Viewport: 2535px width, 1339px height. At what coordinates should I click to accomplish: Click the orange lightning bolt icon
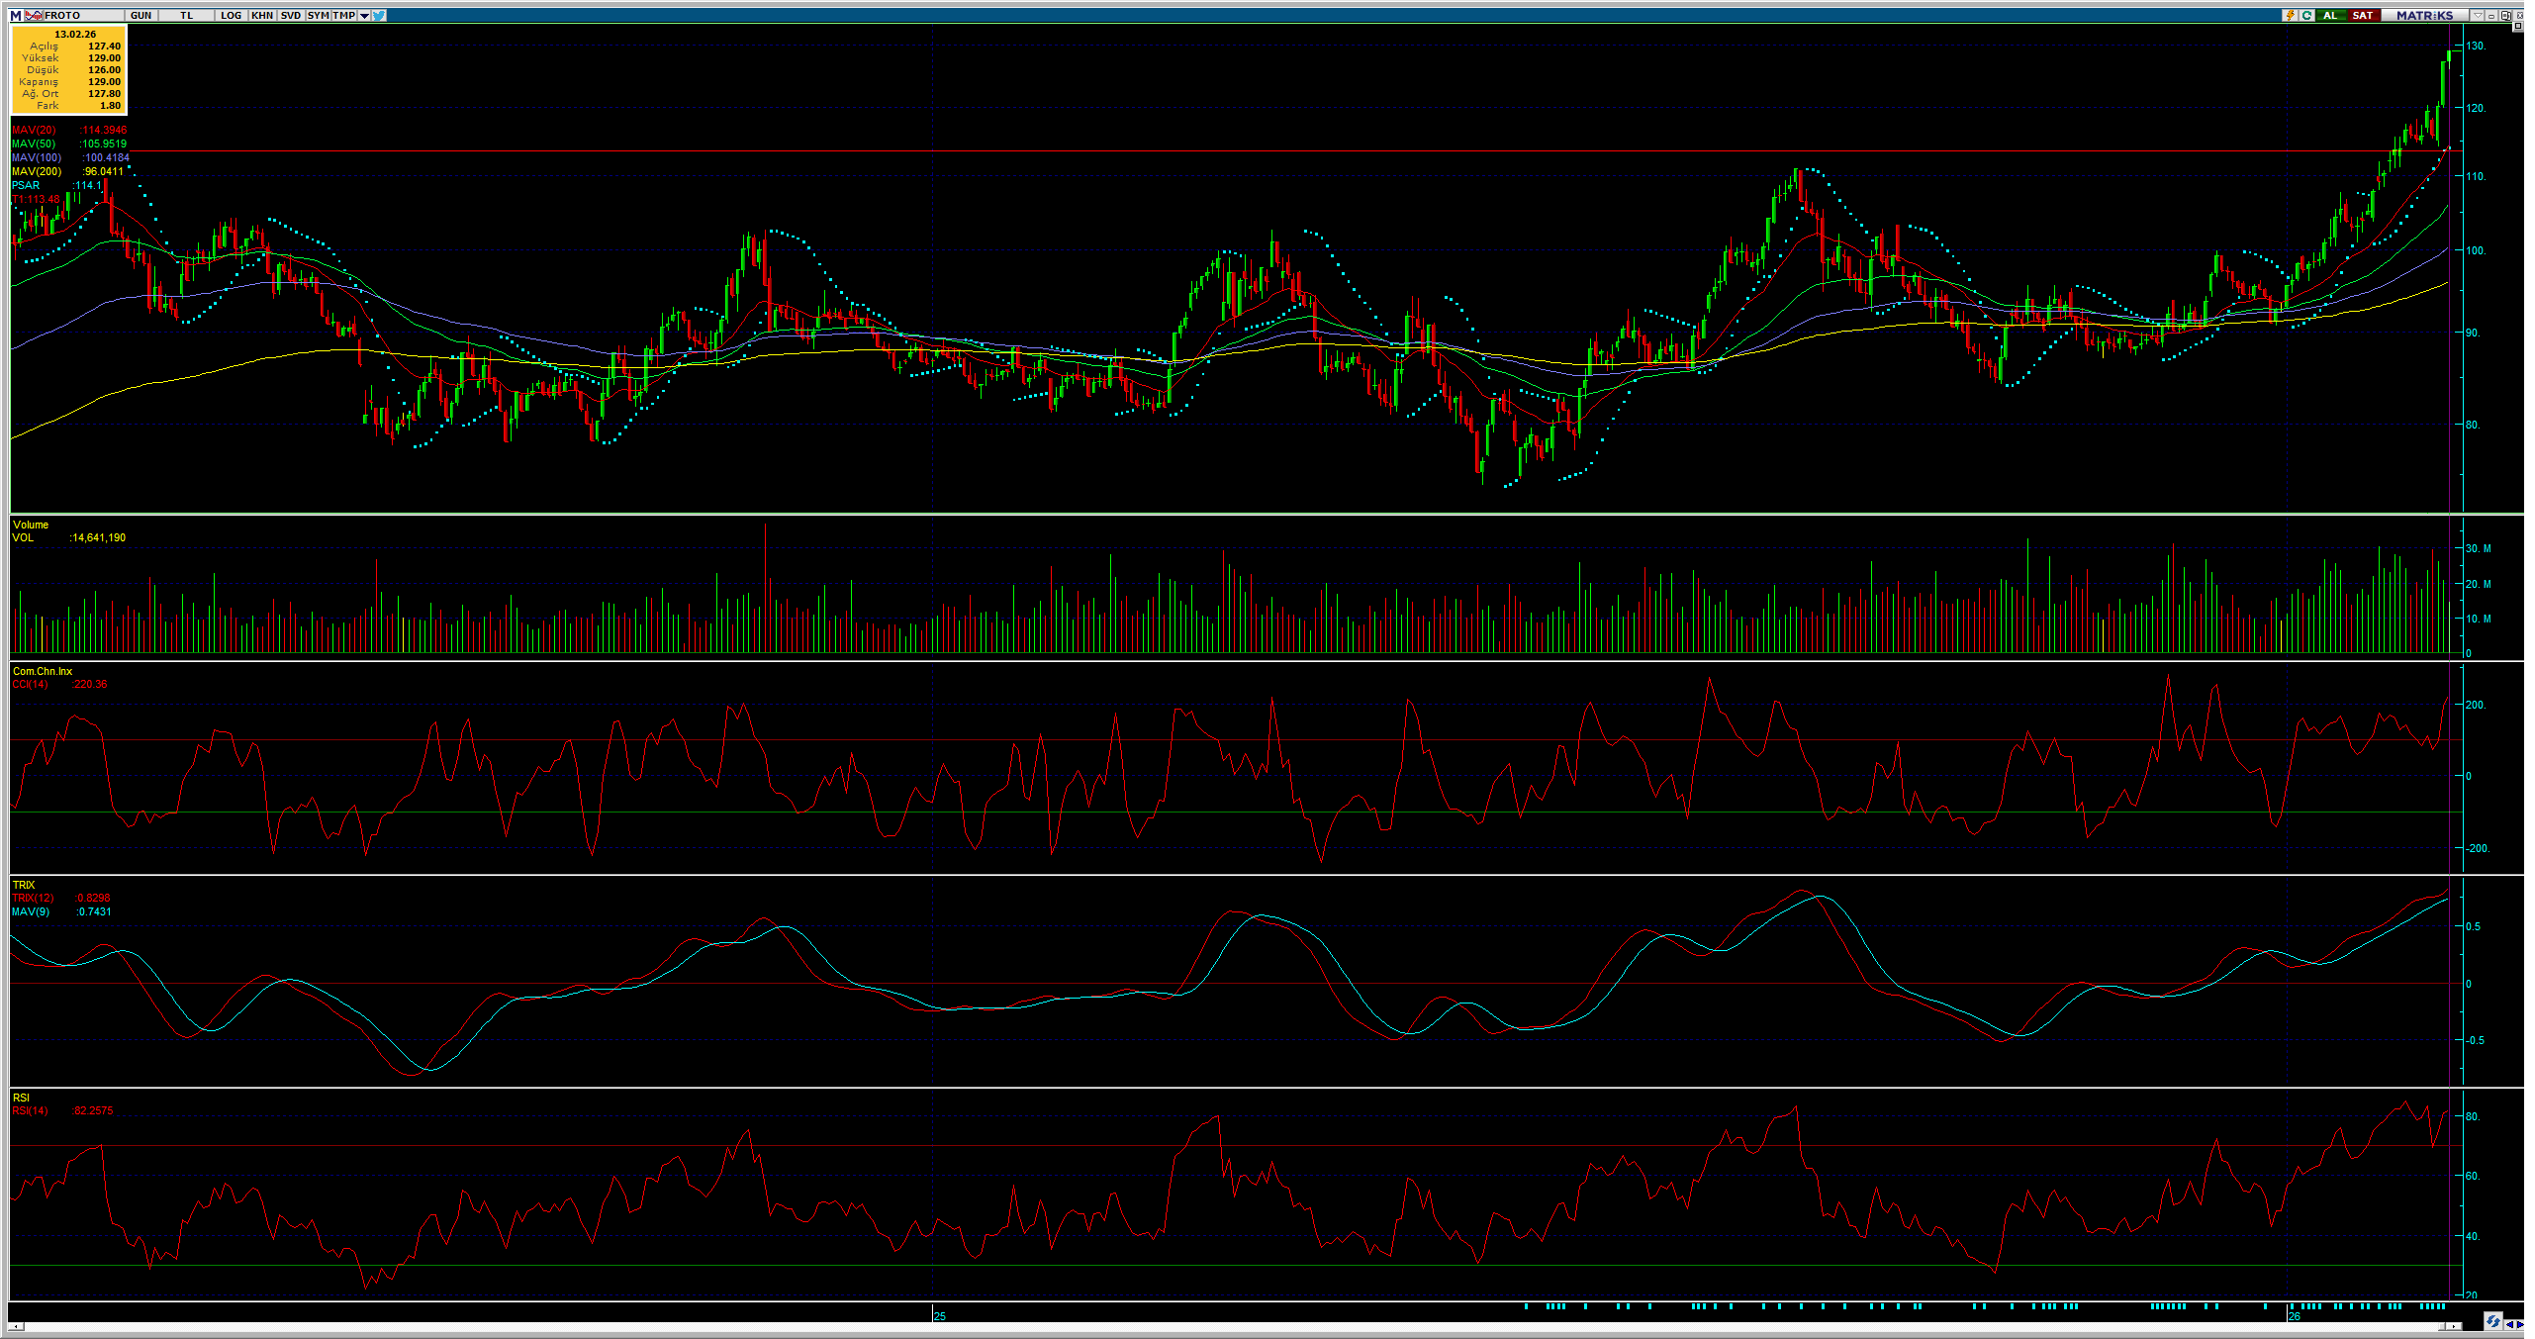pyautogui.click(x=2290, y=15)
